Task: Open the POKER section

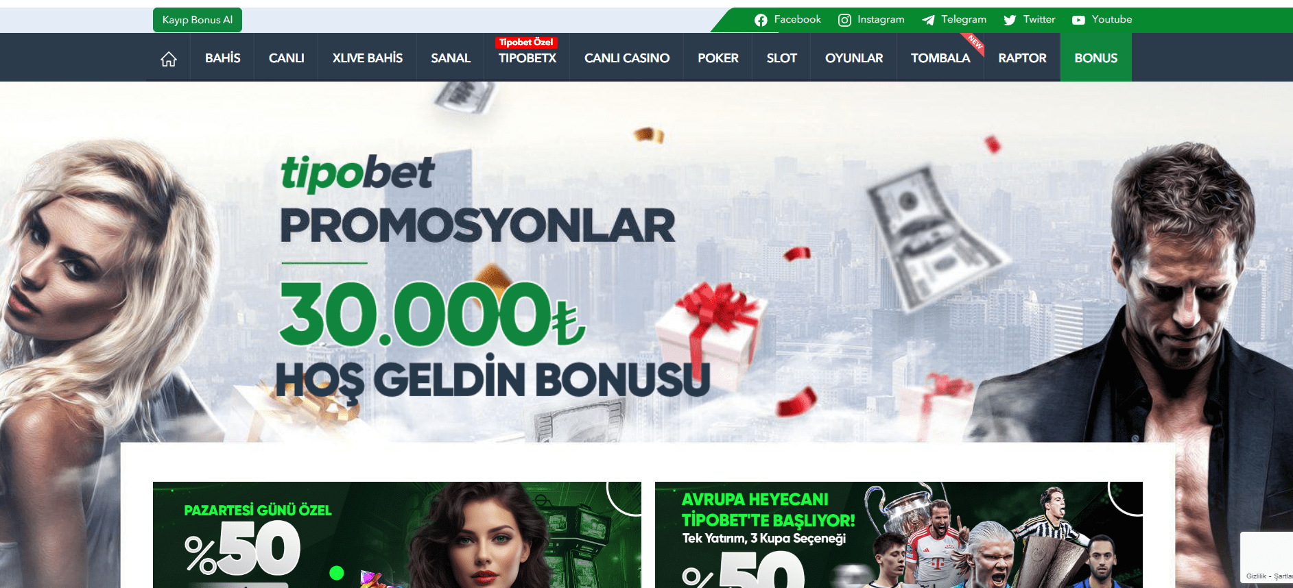Action: coord(717,58)
